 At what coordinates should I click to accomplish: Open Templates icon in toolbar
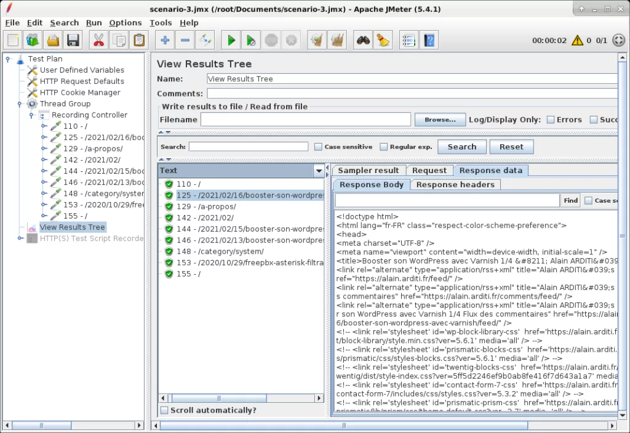(33, 40)
